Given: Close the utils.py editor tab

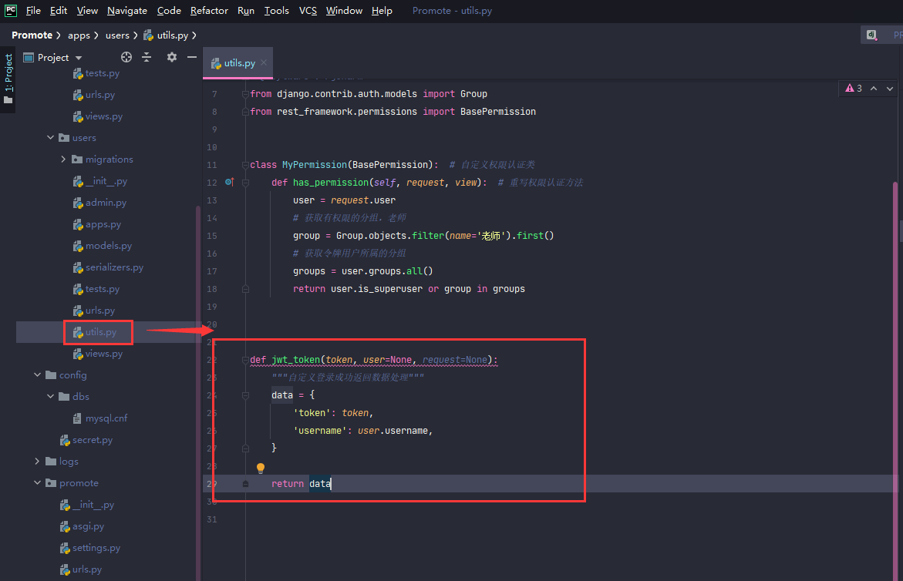Looking at the screenshot, I should (264, 62).
